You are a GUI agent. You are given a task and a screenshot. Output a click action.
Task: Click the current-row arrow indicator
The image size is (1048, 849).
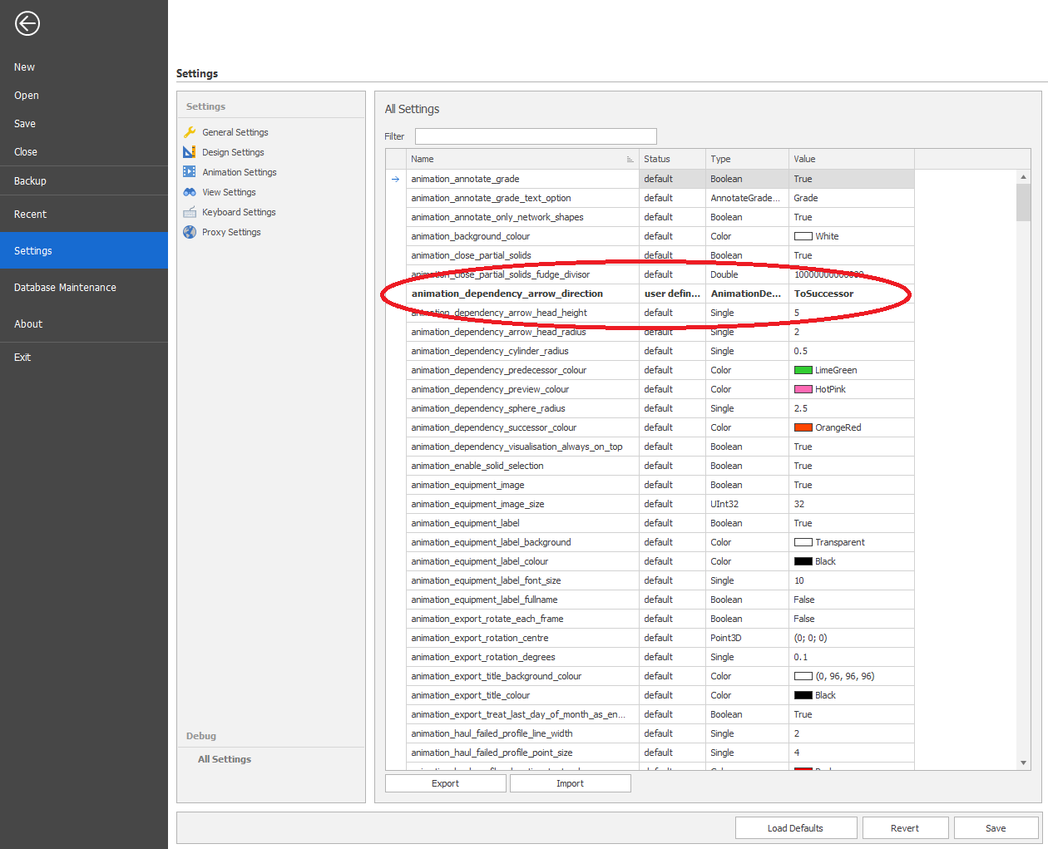[395, 179]
